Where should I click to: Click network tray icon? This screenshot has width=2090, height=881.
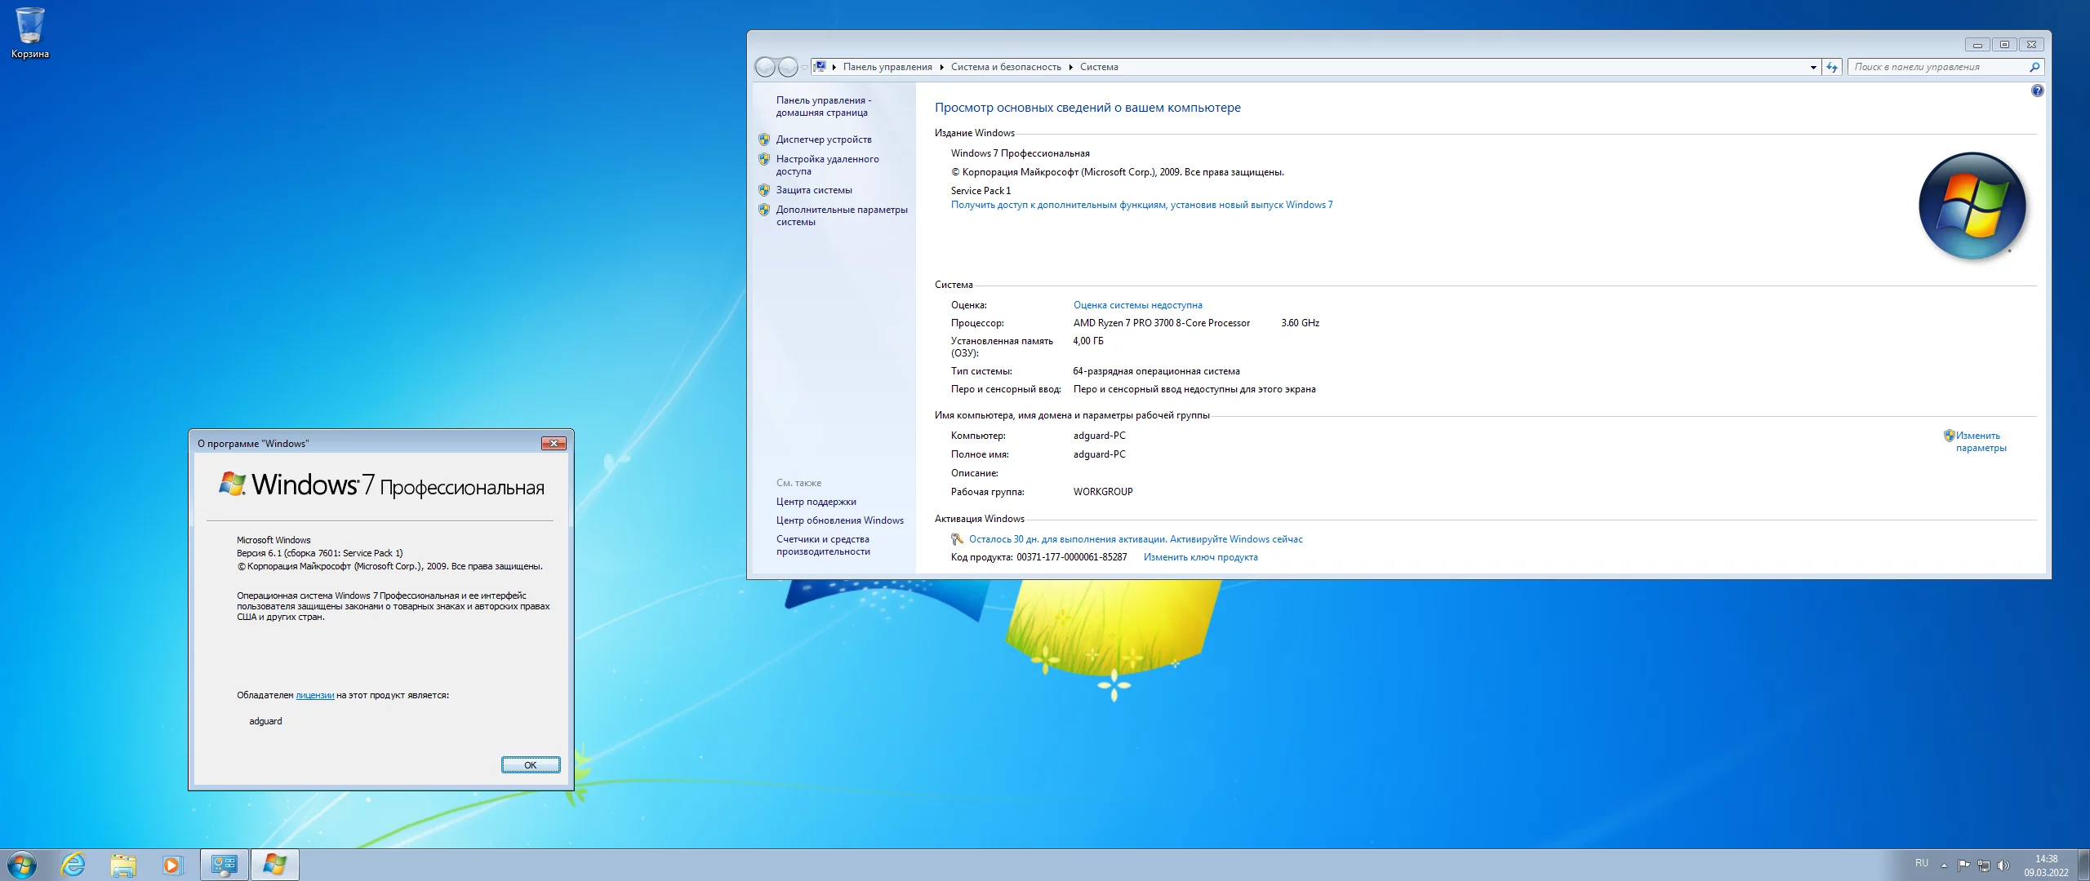click(x=1983, y=865)
